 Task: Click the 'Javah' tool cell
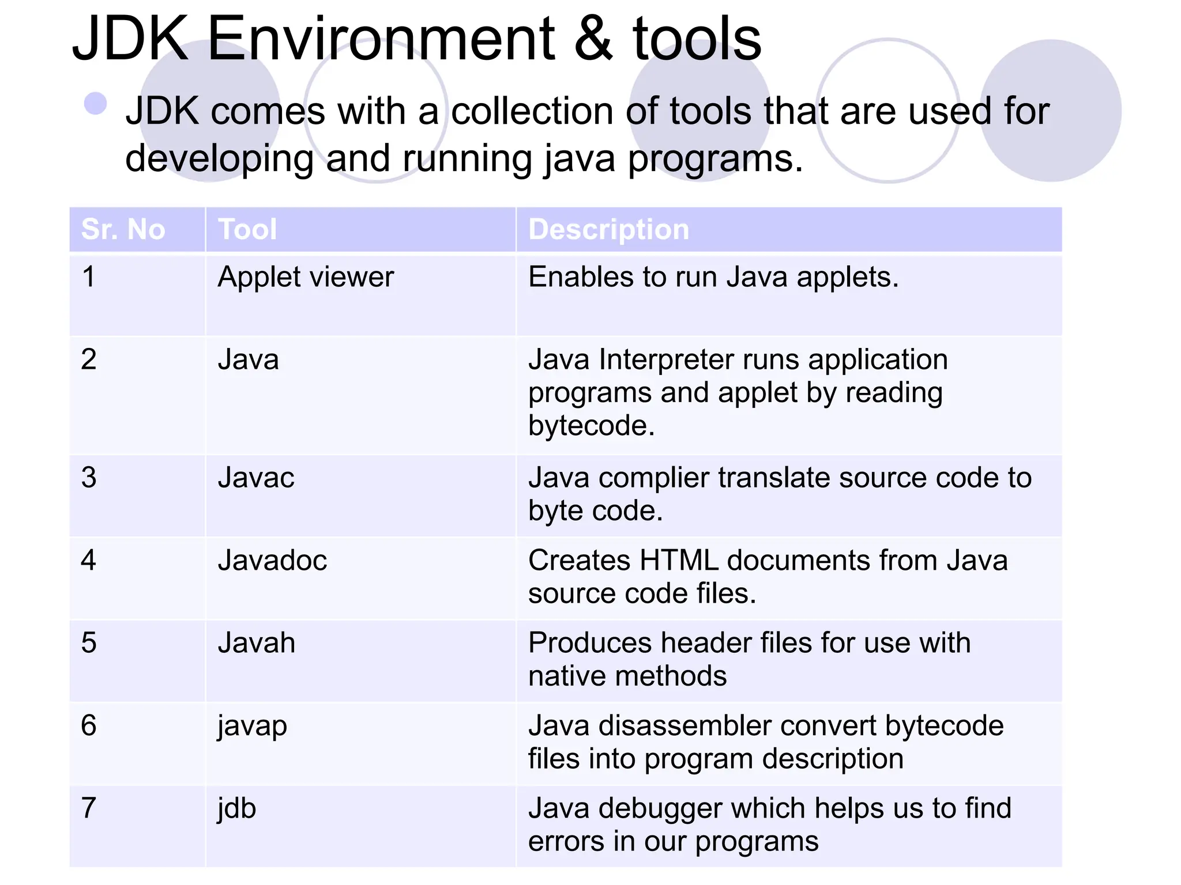coord(257,643)
